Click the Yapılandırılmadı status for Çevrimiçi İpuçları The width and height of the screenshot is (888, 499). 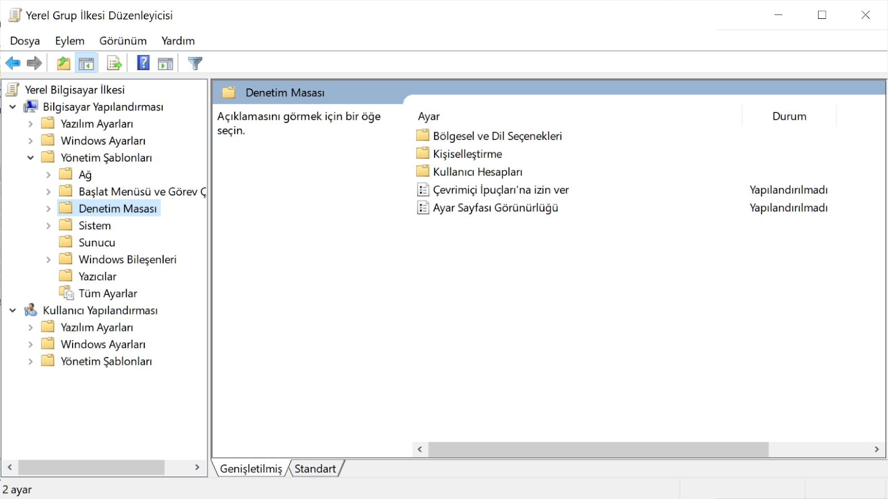tap(789, 190)
